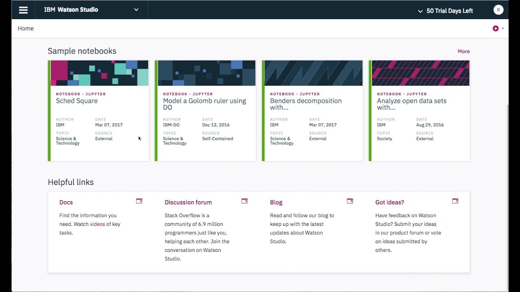Open the Got ideas? link
The height and width of the screenshot is (292, 520).
point(390,202)
